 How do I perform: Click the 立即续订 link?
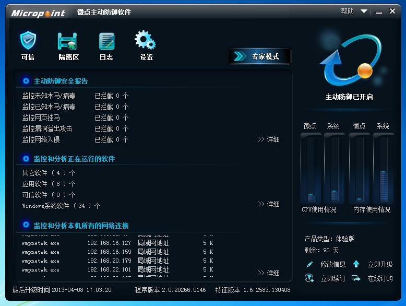pyautogui.click(x=333, y=278)
